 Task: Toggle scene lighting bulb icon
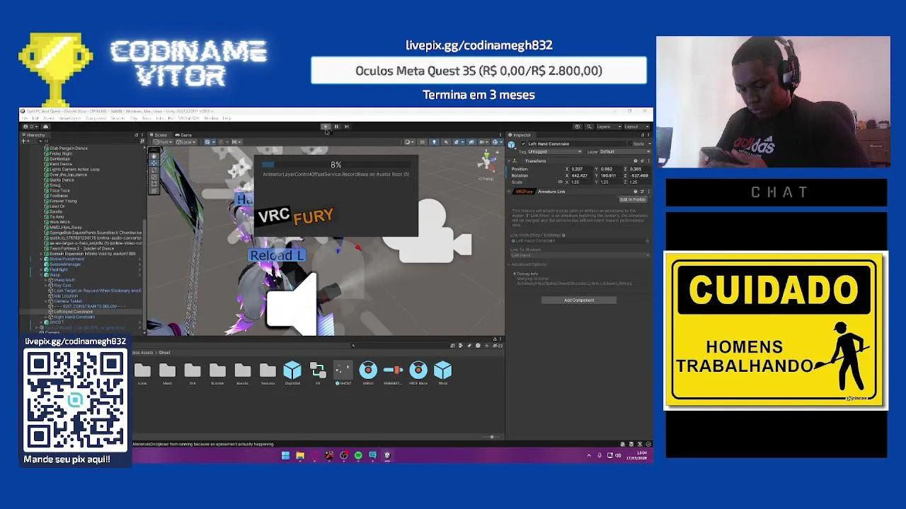[435, 142]
